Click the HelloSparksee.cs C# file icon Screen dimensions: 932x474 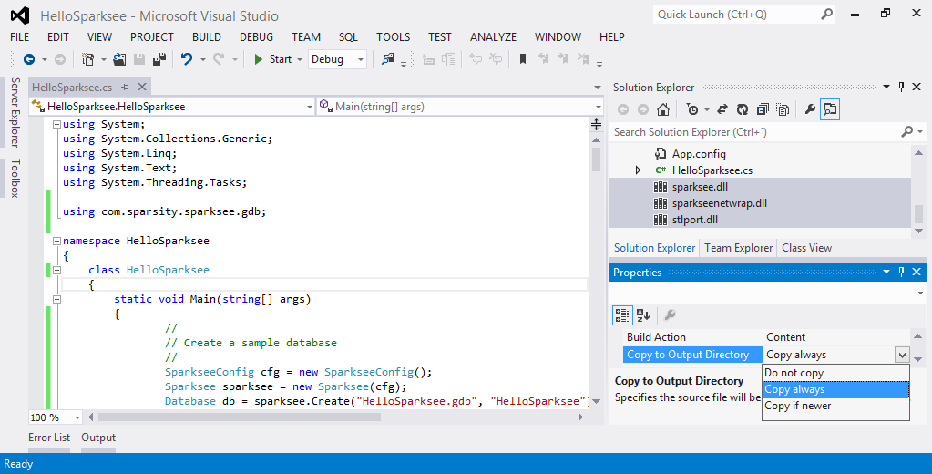[661, 170]
